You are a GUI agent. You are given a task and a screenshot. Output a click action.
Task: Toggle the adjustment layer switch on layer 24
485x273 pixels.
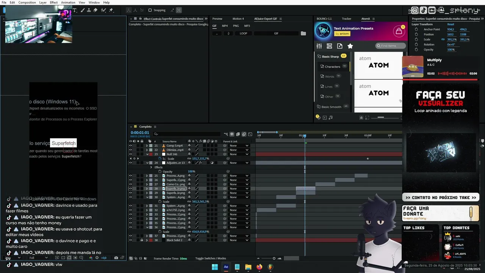click(212, 163)
